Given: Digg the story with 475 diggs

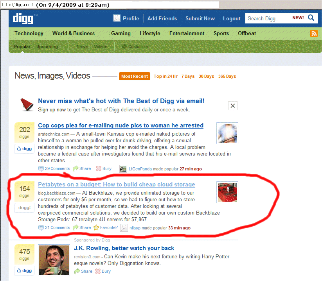Looking at the screenshot, I should [x=24, y=270].
